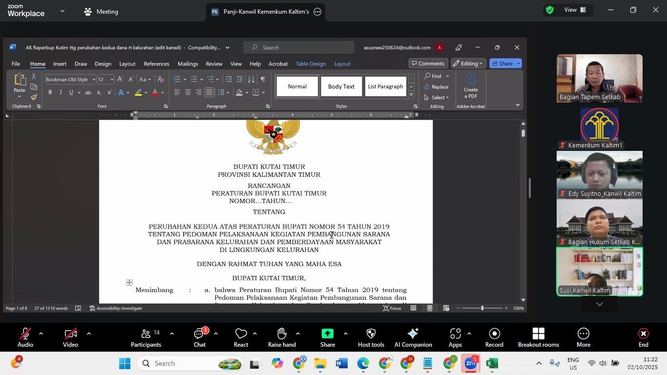Viewport: 667px width, 375px height.
Task: Apply the Body Text style
Action: coord(341,87)
